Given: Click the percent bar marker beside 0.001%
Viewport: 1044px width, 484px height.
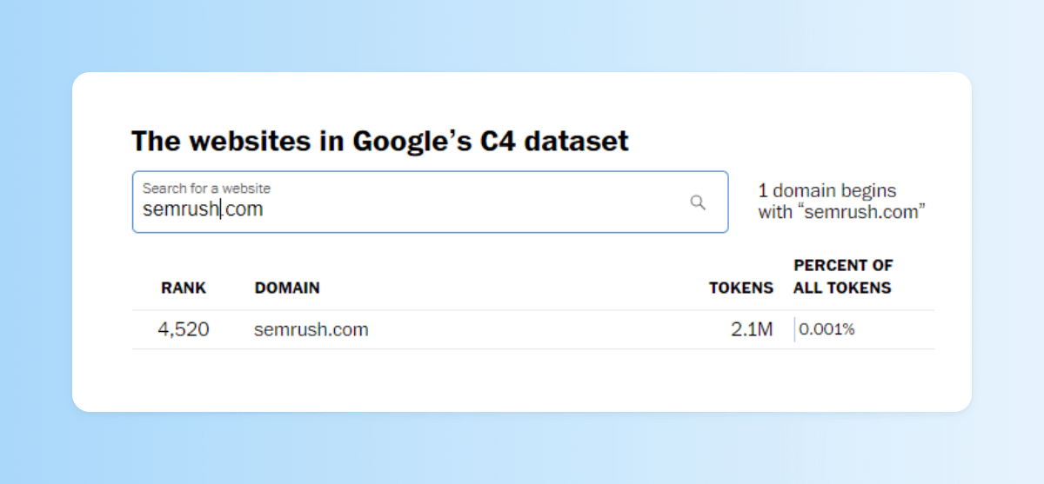Looking at the screenshot, I should tap(794, 330).
